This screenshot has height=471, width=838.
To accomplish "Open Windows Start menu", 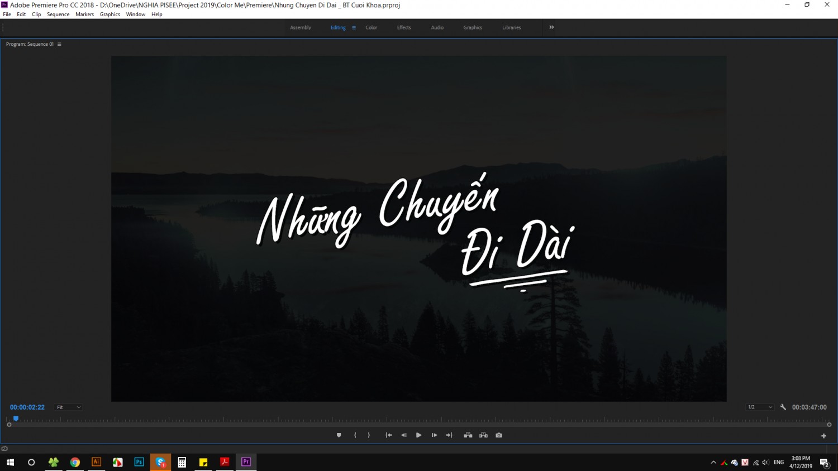I will [x=10, y=462].
